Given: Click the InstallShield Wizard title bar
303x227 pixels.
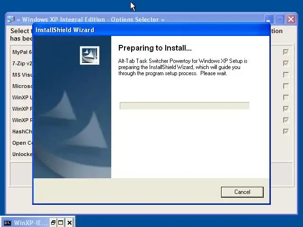Looking at the screenshot, I should click(151, 30).
